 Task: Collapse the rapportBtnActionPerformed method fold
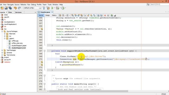point(45,51)
